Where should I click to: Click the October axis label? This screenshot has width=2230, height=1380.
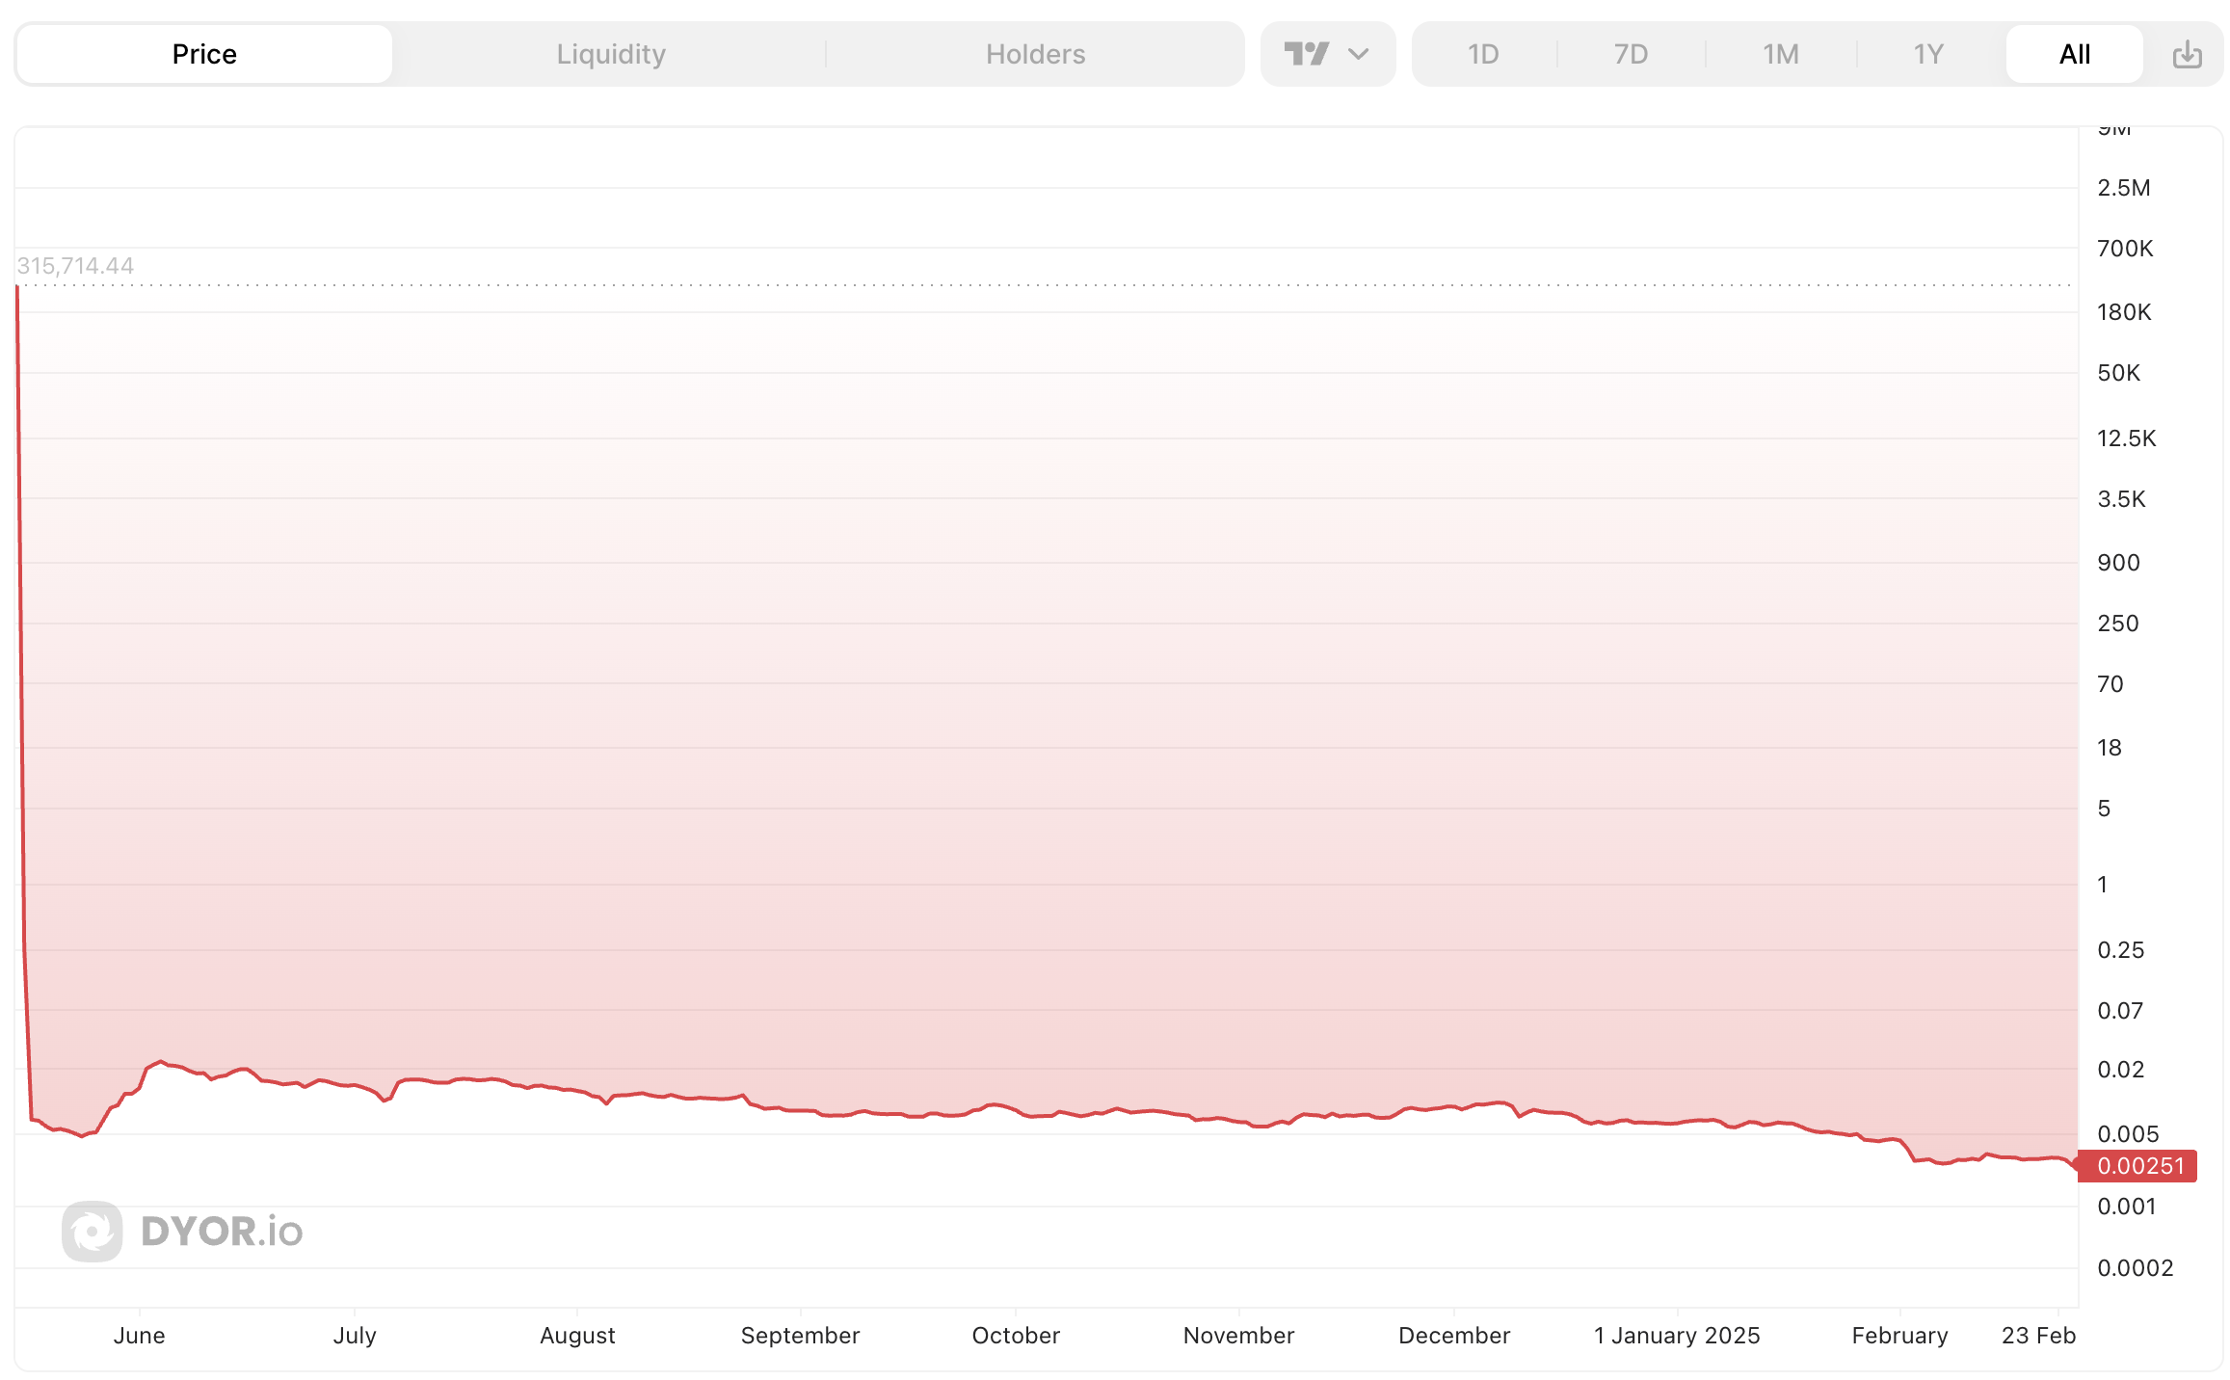pos(1016,1336)
